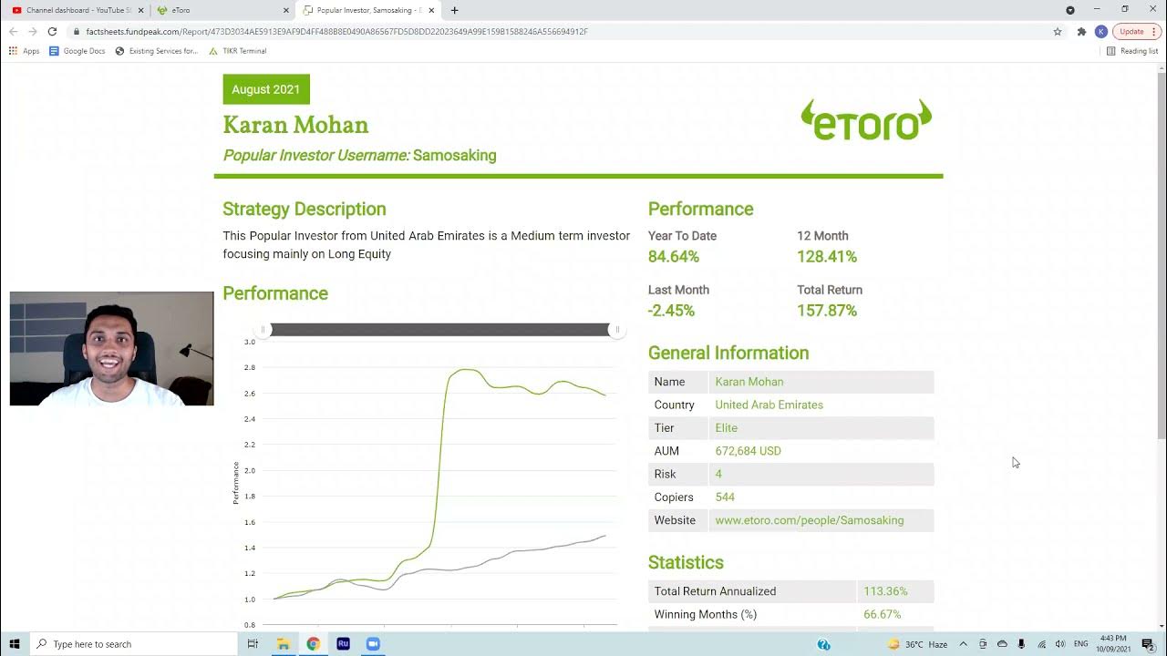Select the 12 Month value 128.41%
Screen dimensions: 1167x656
(x=827, y=257)
